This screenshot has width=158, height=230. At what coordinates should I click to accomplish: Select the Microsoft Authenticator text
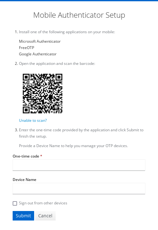click(40, 41)
